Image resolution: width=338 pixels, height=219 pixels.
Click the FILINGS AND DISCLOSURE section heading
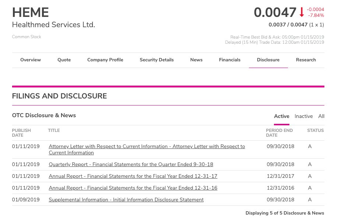[60, 96]
